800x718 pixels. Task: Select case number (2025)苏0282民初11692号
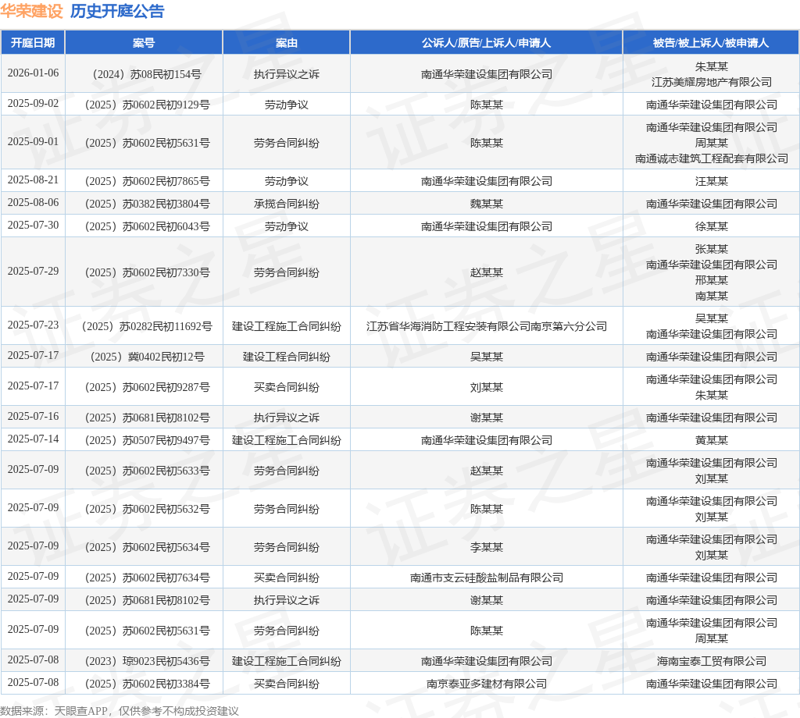[147, 327]
